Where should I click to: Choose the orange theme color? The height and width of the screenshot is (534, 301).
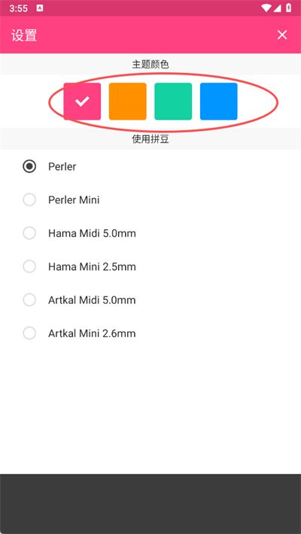[127, 101]
